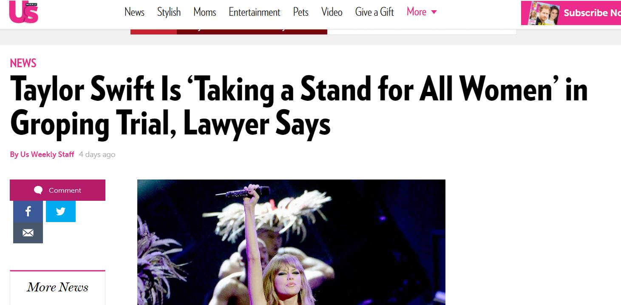Image resolution: width=621 pixels, height=305 pixels.
Task: Open the pink NEWS category label
Action: pyautogui.click(x=23, y=63)
